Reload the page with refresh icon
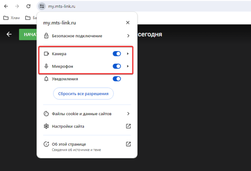 (x=28, y=6)
